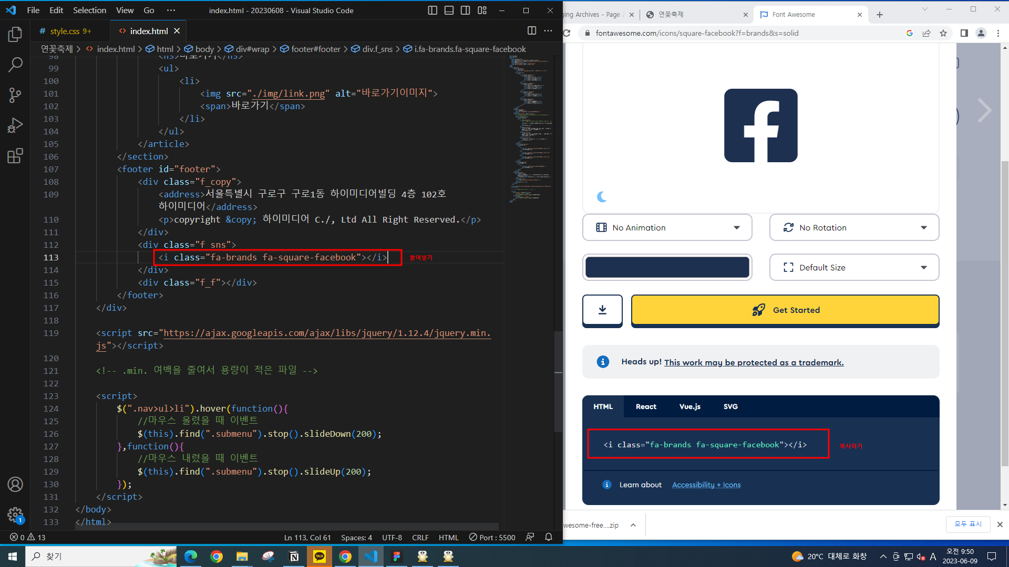The image size is (1009, 567).
Task: Show hidden menu items via ellipsis
Action: (x=171, y=10)
